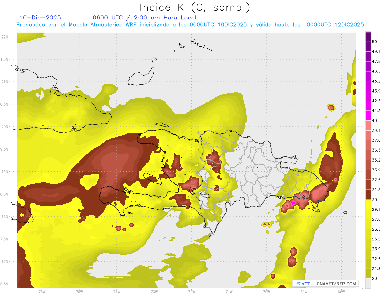Pick the dark purple swatch above 50
This screenshot has width=383, height=296.
368,37
